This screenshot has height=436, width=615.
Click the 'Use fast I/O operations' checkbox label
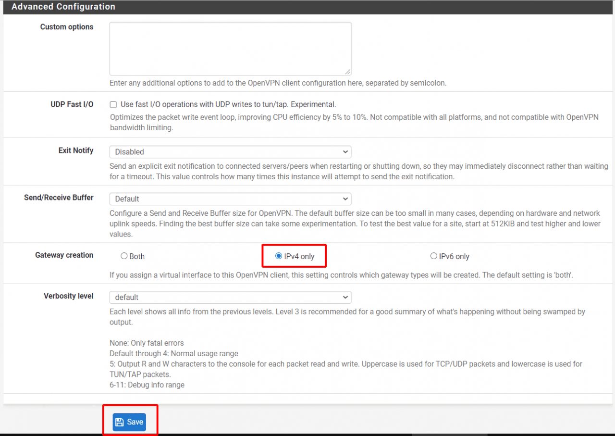[x=228, y=104]
